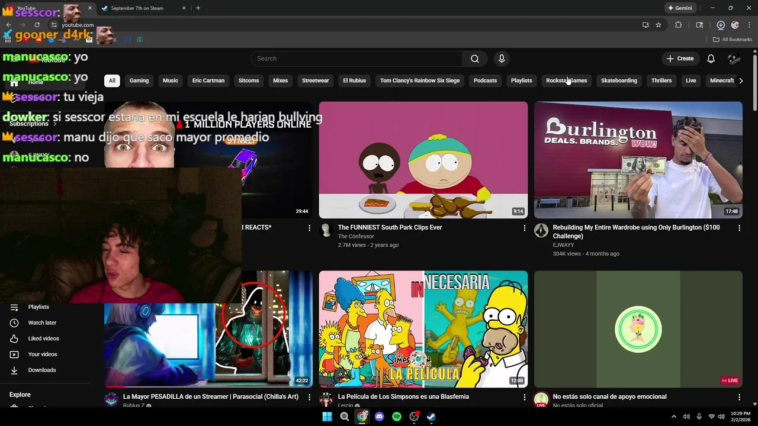Show hidden system tray icons

point(673,417)
